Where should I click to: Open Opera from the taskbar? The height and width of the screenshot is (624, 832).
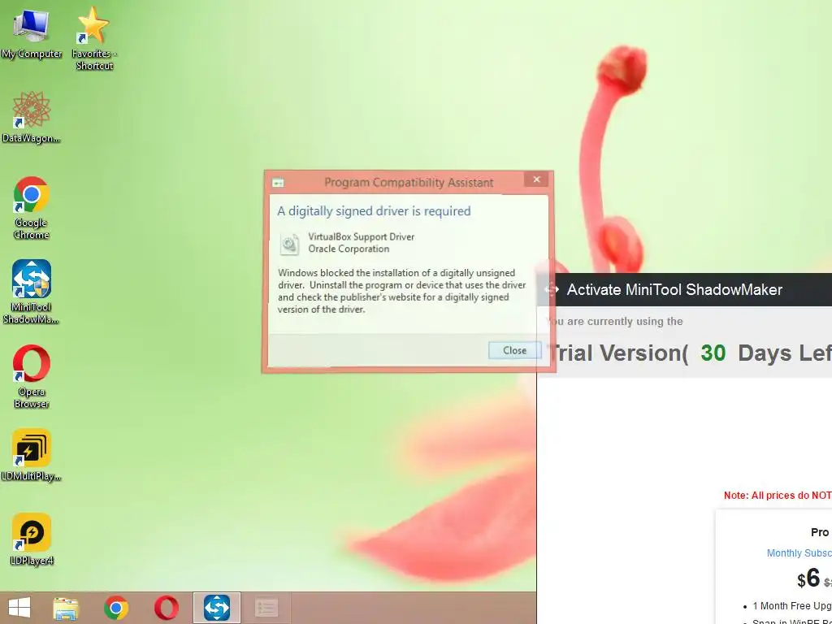pos(166,608)
